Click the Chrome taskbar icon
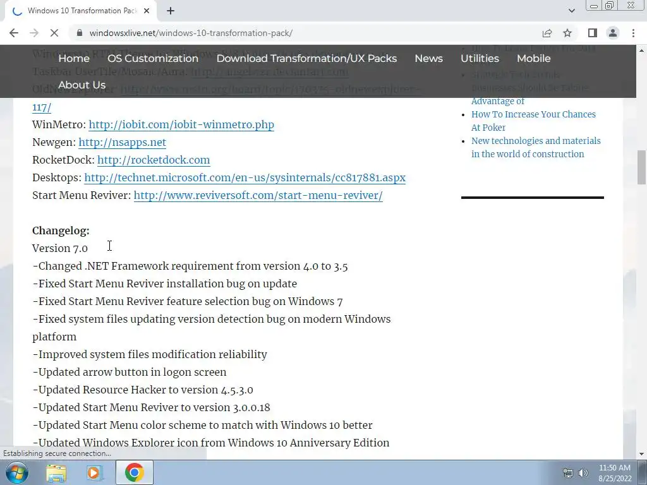This screenshot has height=485, width=647. click(135, 472)
